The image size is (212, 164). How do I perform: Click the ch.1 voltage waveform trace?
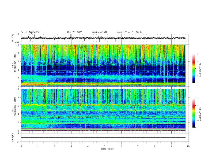click(103, 38)
